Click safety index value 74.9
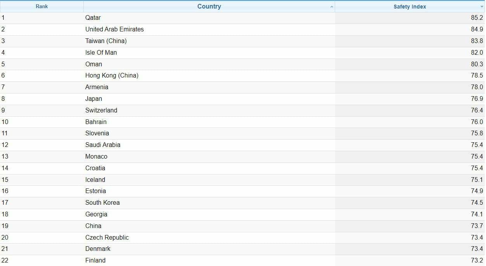Viewport: 486px width, 266px height. pos(477,191)
